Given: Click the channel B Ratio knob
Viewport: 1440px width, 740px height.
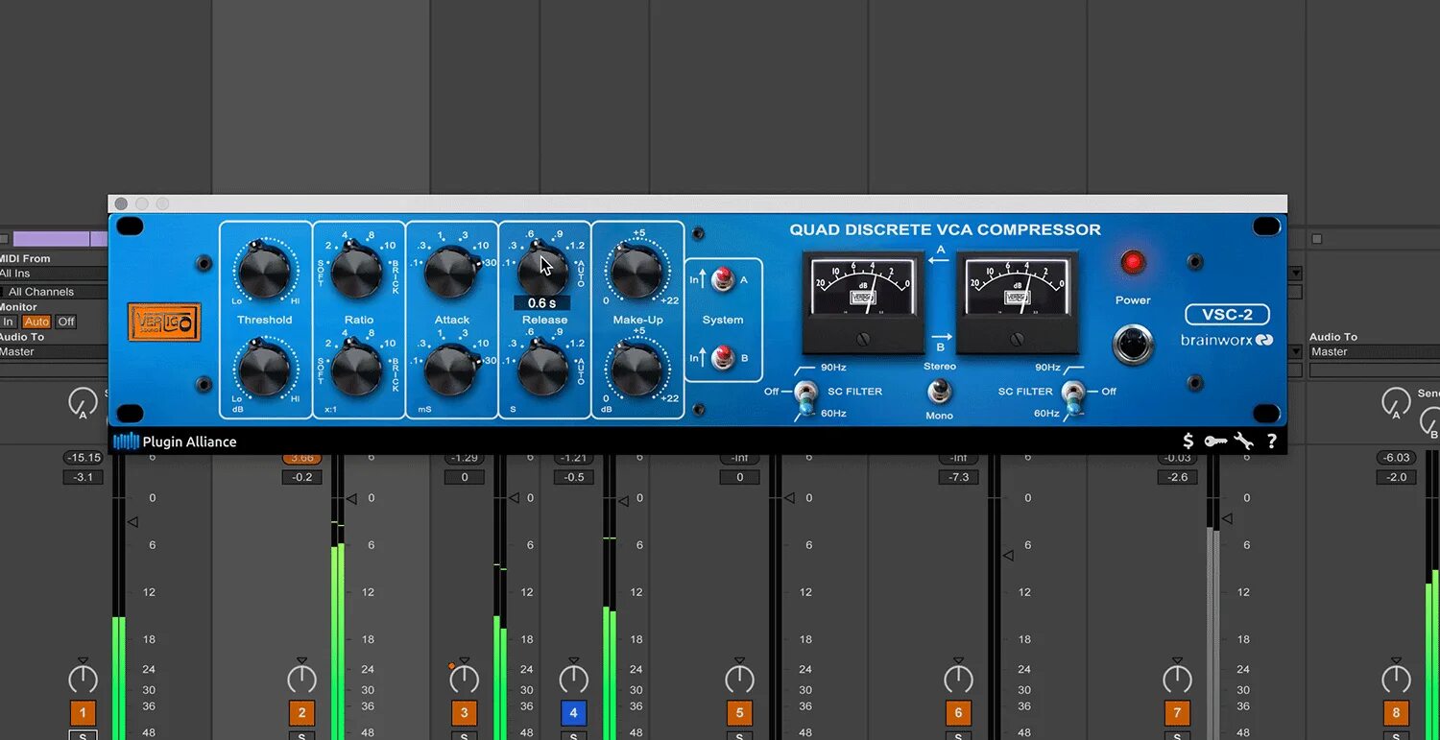Looking at the screenshot, I should coord(357,370).
